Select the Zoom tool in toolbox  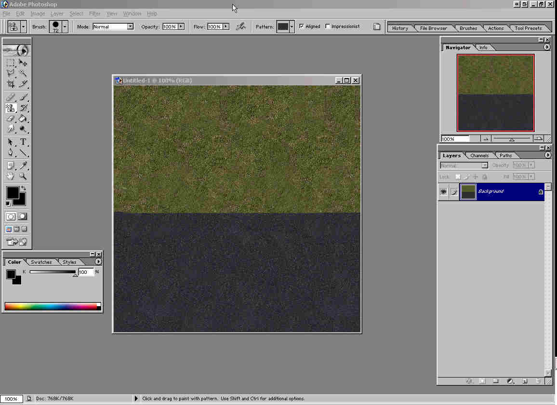click(23, 176)
